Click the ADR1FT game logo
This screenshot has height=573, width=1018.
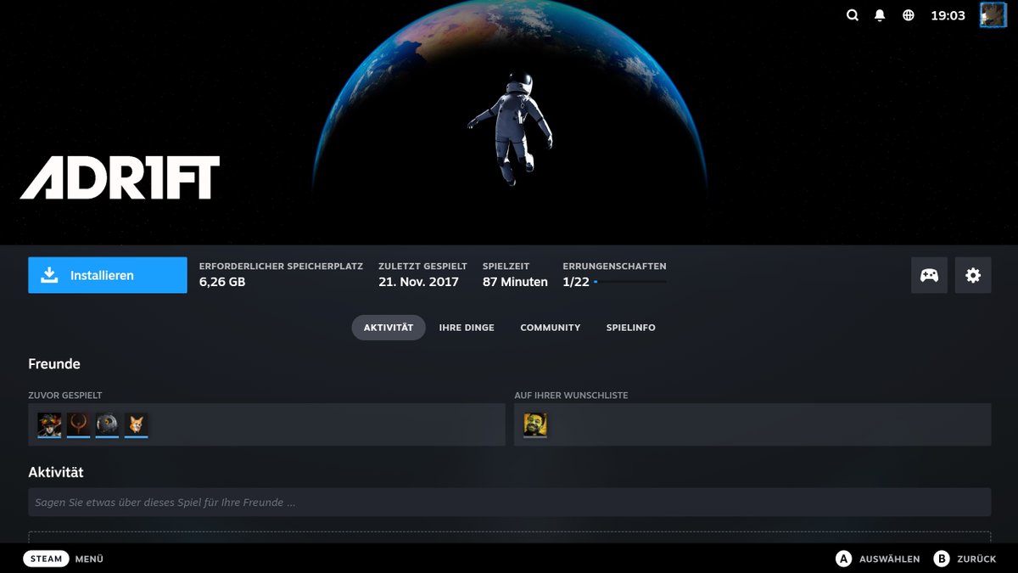[120, 177]
